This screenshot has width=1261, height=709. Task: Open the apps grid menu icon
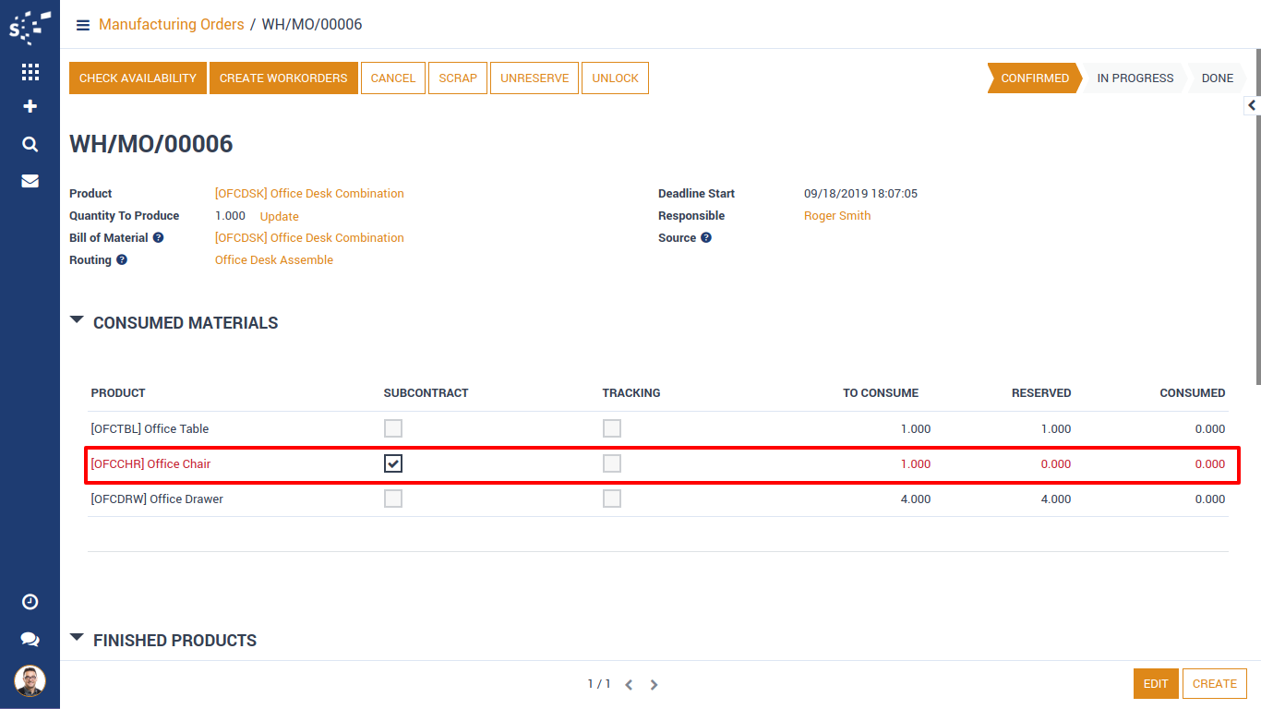pyautogui.click(x=30, y=72)
